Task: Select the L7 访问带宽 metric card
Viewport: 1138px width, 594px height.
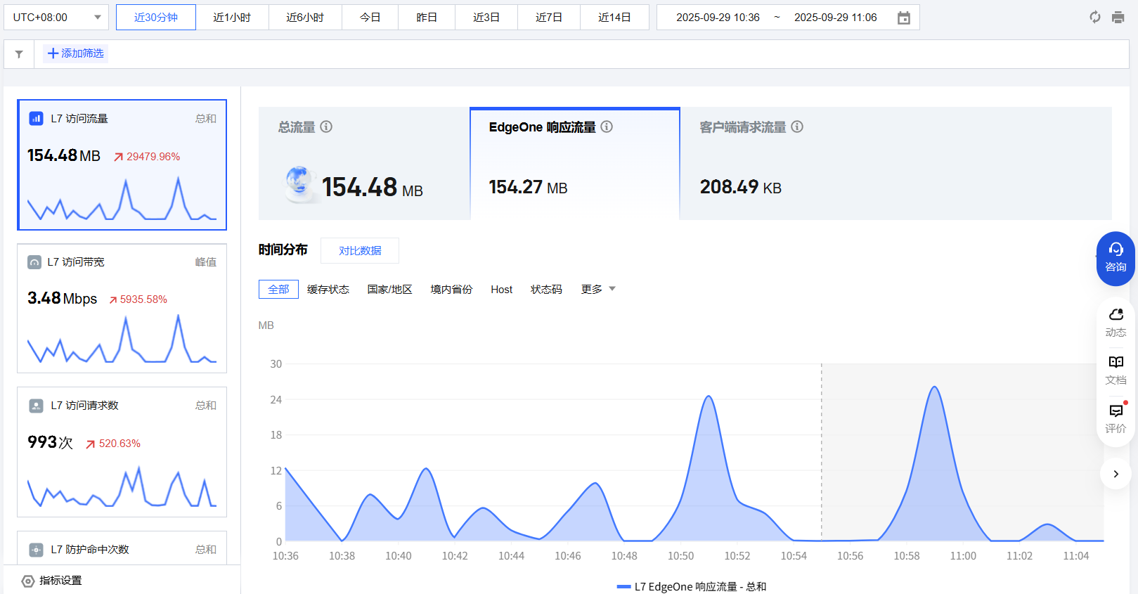Action: [122, 308]
